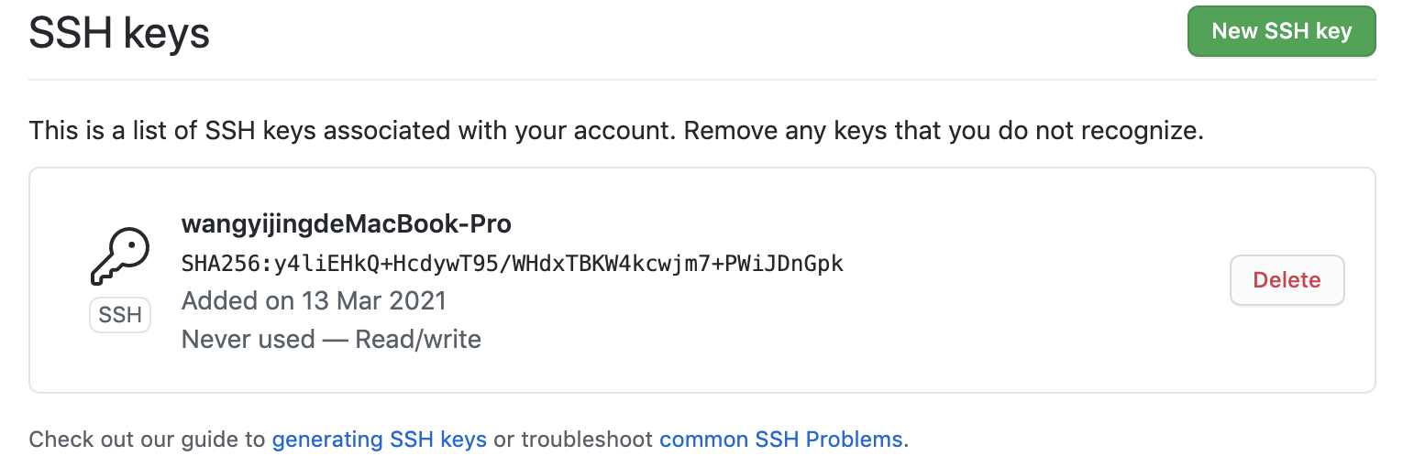This screenshot has width=1414, height=456.
Task: Click the 'Read/write' access label
Action: pos(418,340)
